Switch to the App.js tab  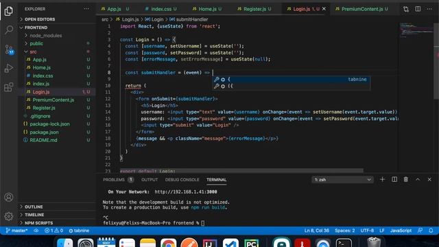[x=115, y=9]
